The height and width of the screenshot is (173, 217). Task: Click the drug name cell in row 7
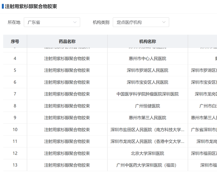point(67,94)
